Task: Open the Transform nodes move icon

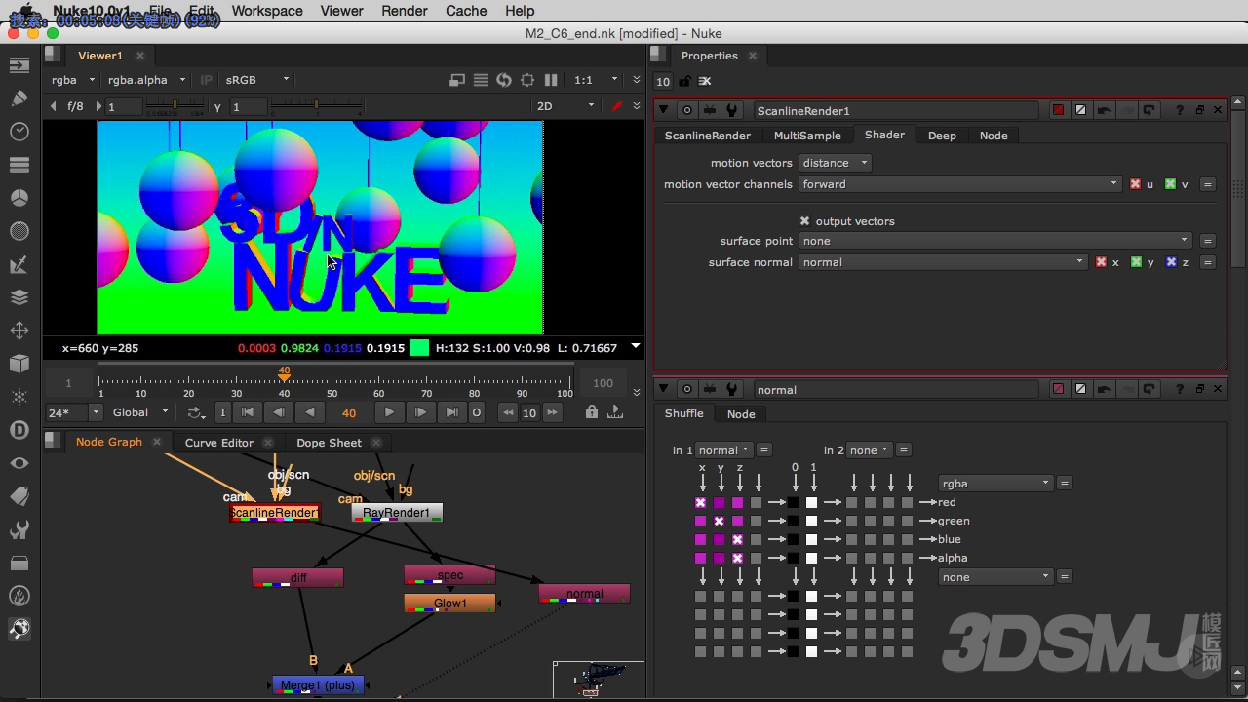Action: (19, 331)
